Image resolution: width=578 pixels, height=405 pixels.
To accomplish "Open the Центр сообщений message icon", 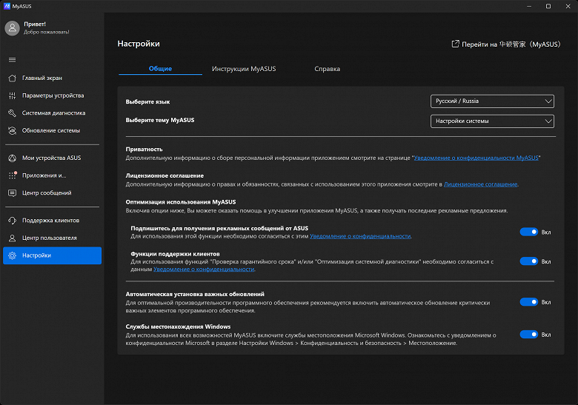I will (12, 193).
